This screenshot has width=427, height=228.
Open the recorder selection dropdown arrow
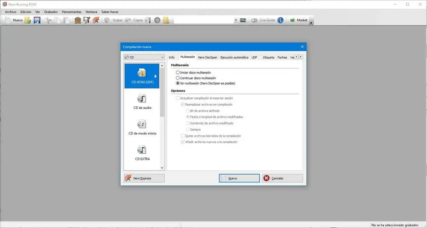(236, 20)
